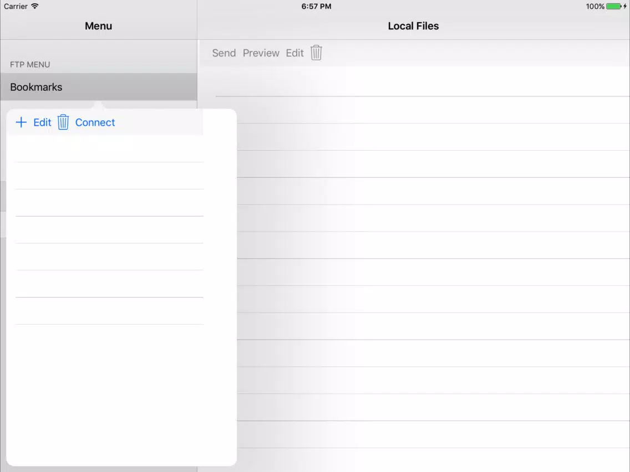Tap the Local Files header title

pos(413,26)
